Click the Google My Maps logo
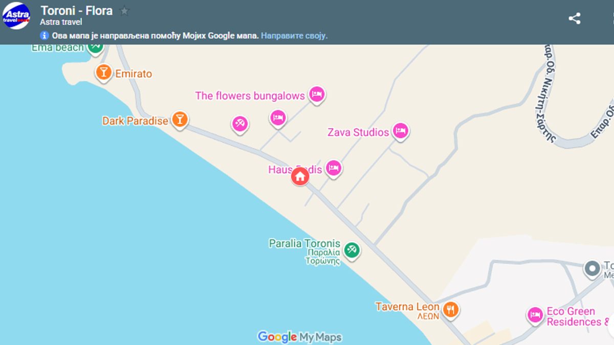 tap(299, 337)
